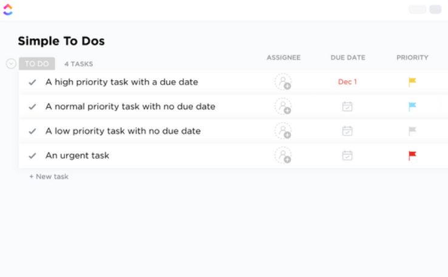Click the ASSIGNEE column header
This screenshot has width=448, height=277.
(x=283, y=58)
